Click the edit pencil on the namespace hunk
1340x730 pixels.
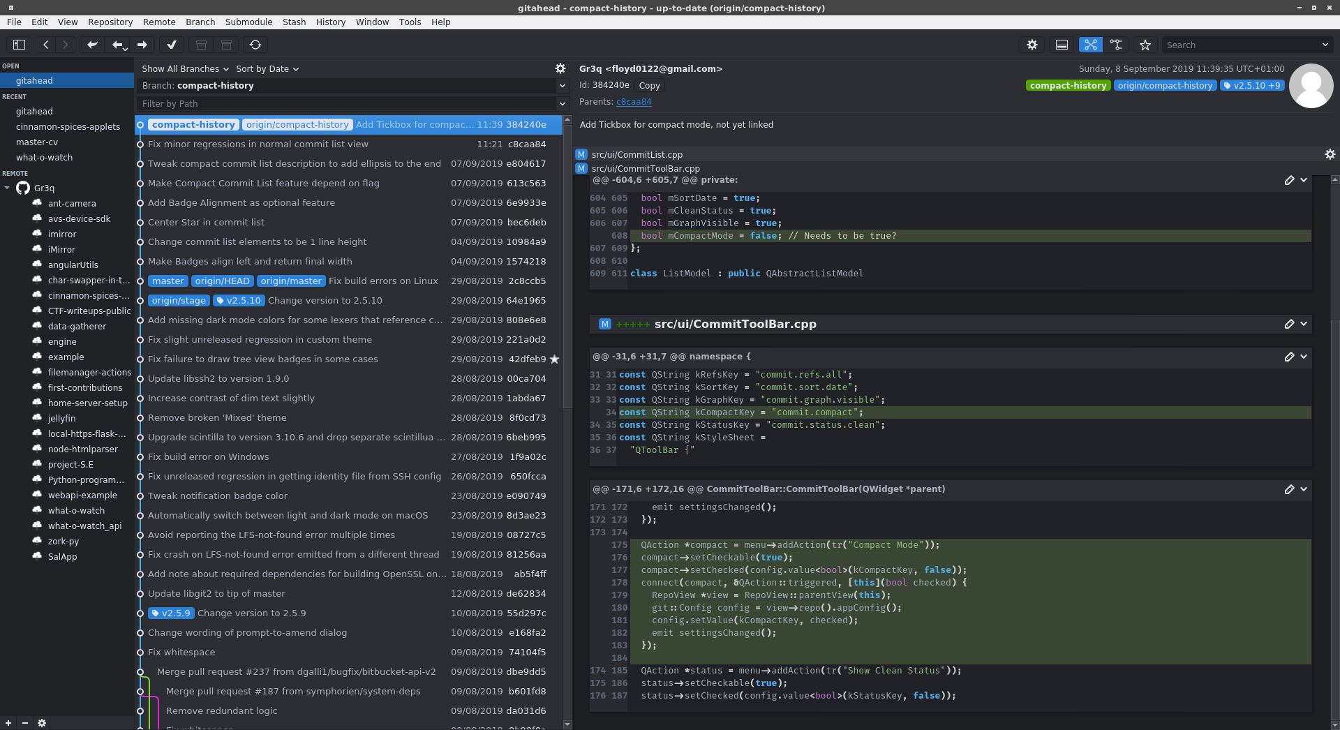[x=1289, y=357]
